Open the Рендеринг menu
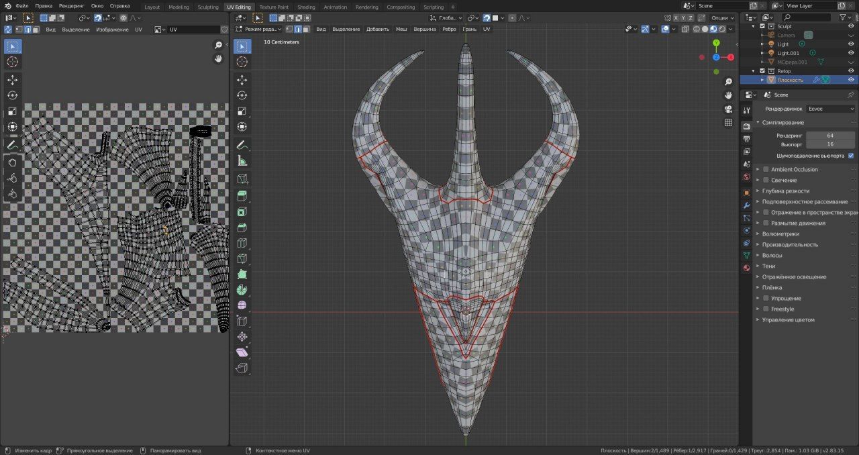 (x=71, y=6)
